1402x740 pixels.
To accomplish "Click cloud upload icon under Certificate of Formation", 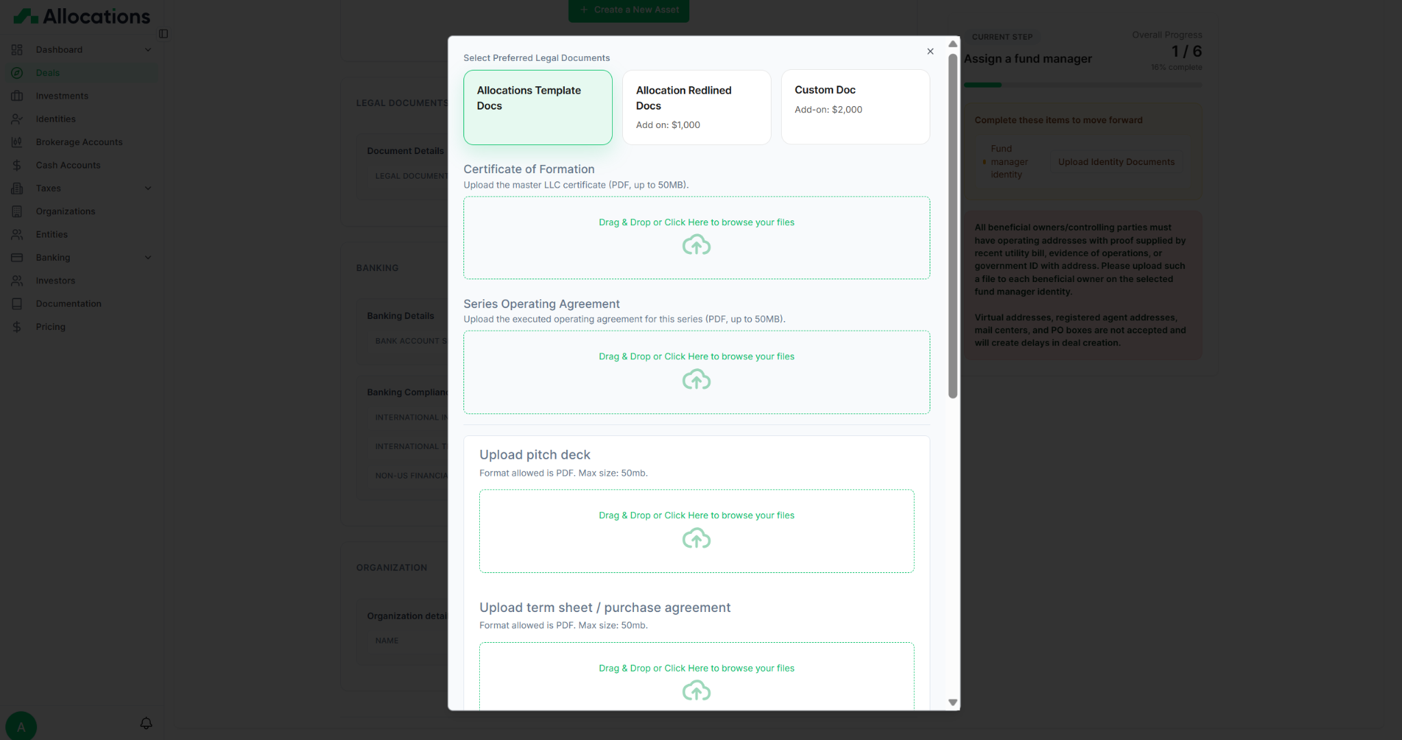I will pyautogui.click(x=696, y=245).
